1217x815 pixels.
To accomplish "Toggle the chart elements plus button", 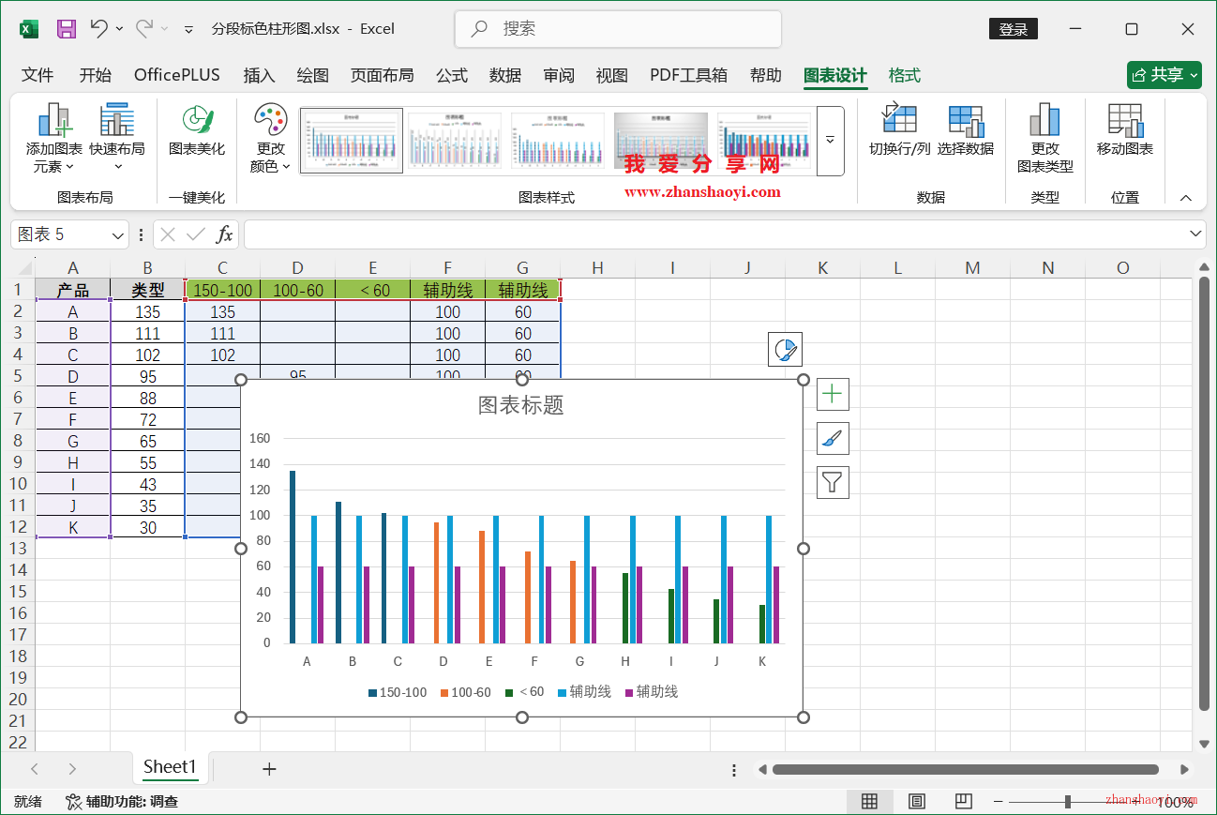I will tap(833, 394).
